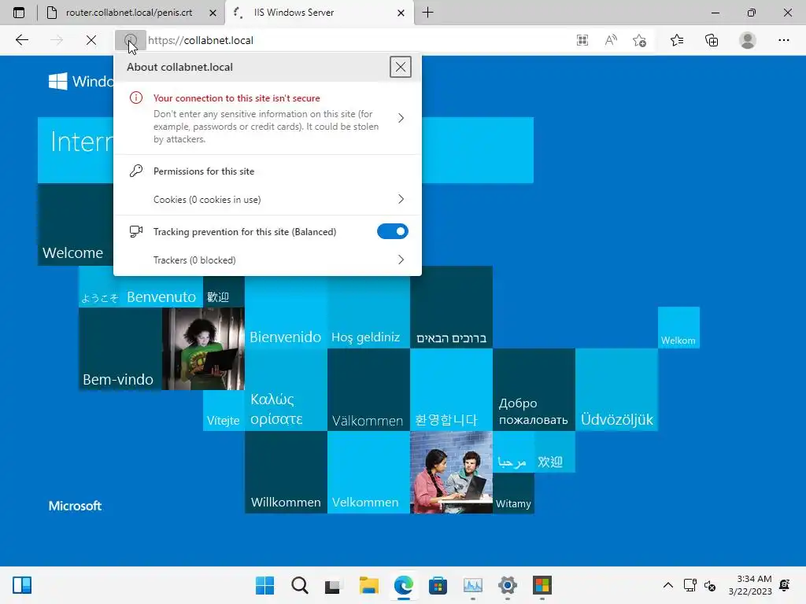Click the Vítejte tile
The image size is (806, 604).
tap(224, 411)
